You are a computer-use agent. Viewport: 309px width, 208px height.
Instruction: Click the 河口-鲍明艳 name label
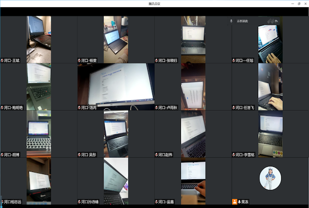click(13, 108)
